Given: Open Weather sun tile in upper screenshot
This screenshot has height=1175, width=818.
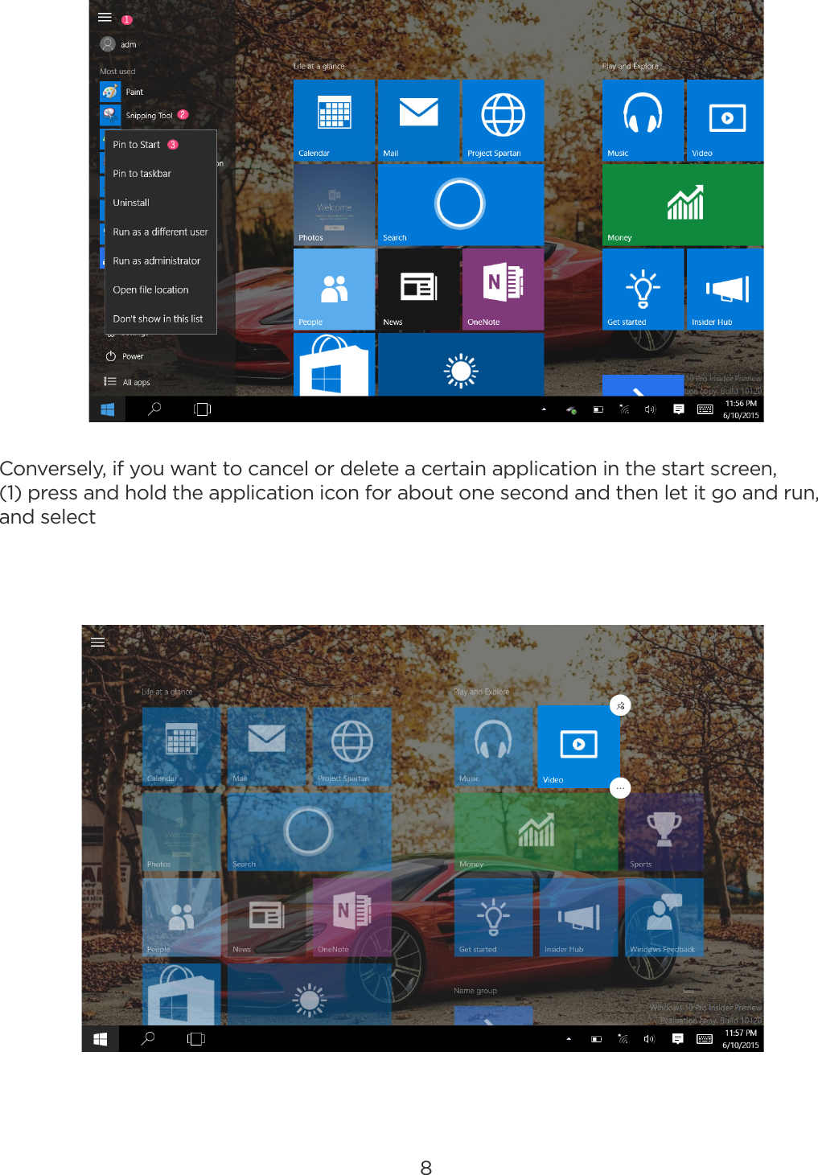Looking at the screenshot, I should (461, 364).
